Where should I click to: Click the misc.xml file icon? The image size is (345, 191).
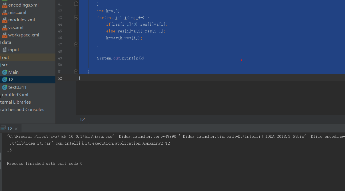pos(4,13)
